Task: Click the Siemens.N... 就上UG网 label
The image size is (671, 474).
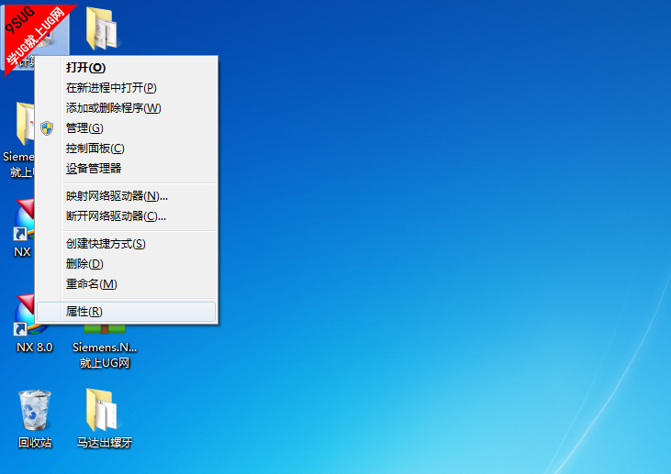Action: point(105,355)
